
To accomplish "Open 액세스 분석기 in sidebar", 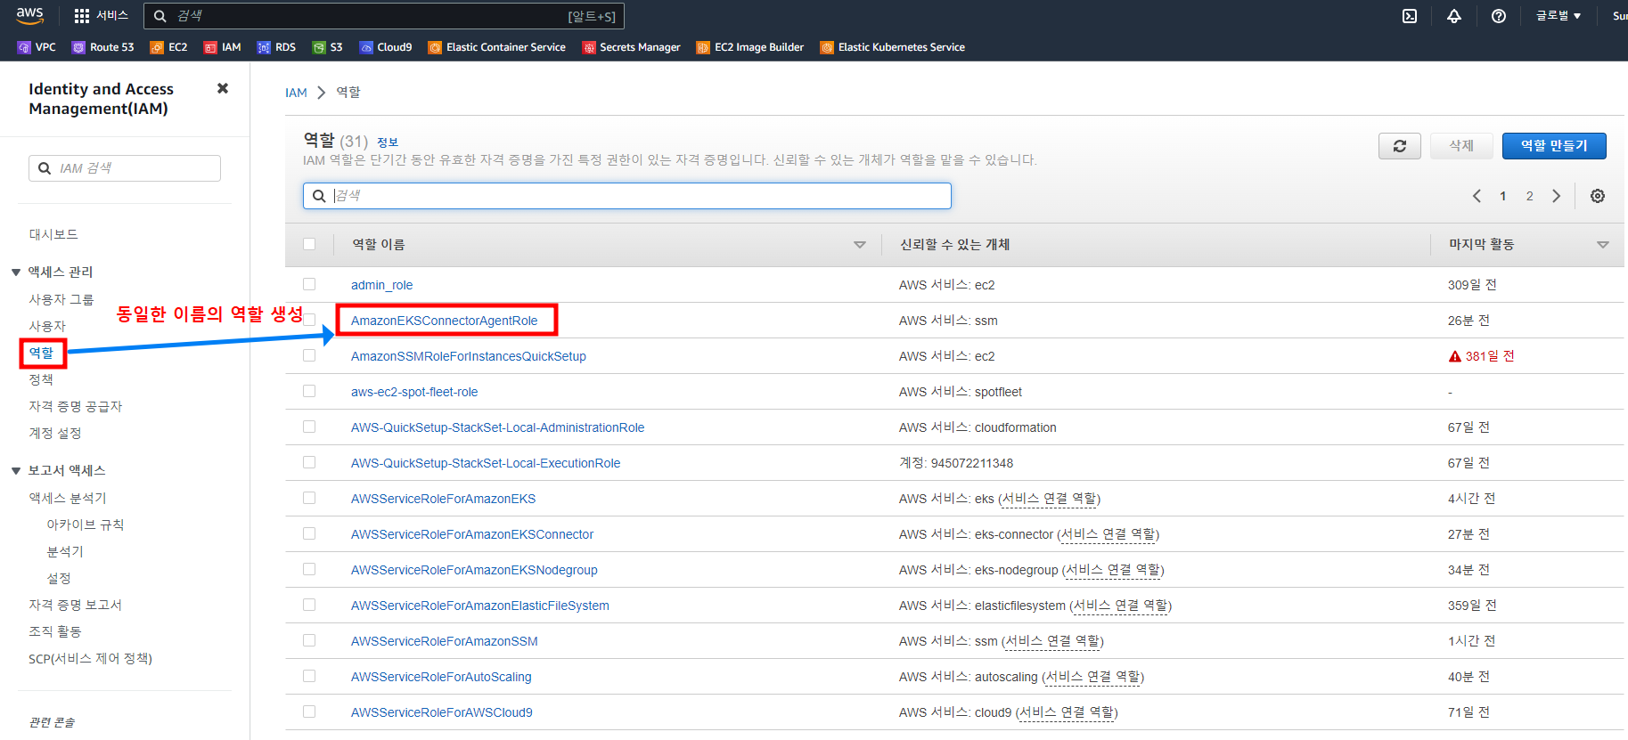I will (x=68, y=498).
